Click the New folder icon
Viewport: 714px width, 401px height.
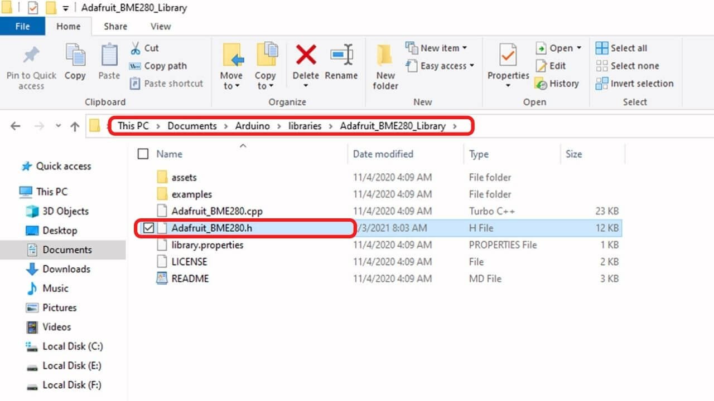pyautogui.click(x=385, y=55)
